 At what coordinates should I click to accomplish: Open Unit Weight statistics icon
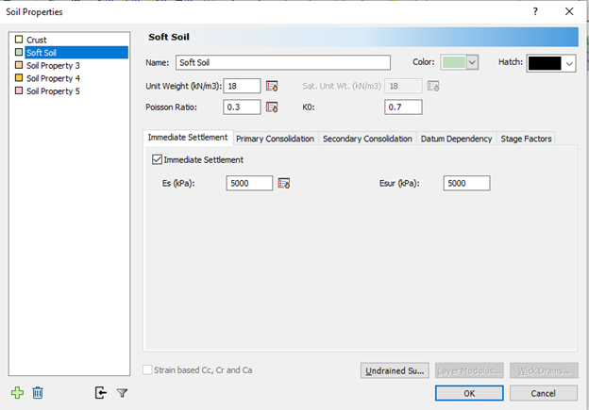tap(272, 86)
